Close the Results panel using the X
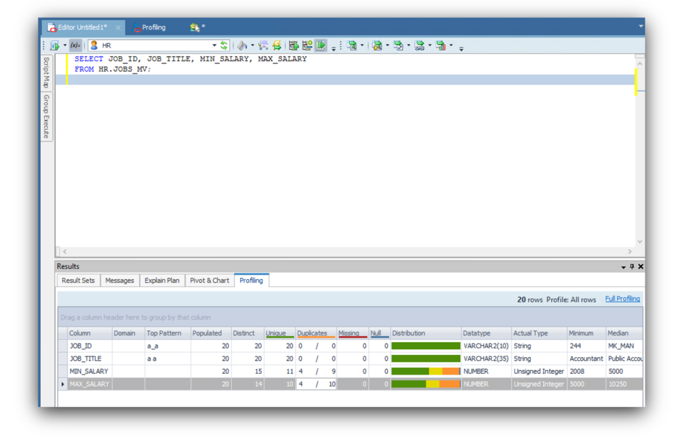The width and height of the screenshot is (679, 446). tap(641, 267)
